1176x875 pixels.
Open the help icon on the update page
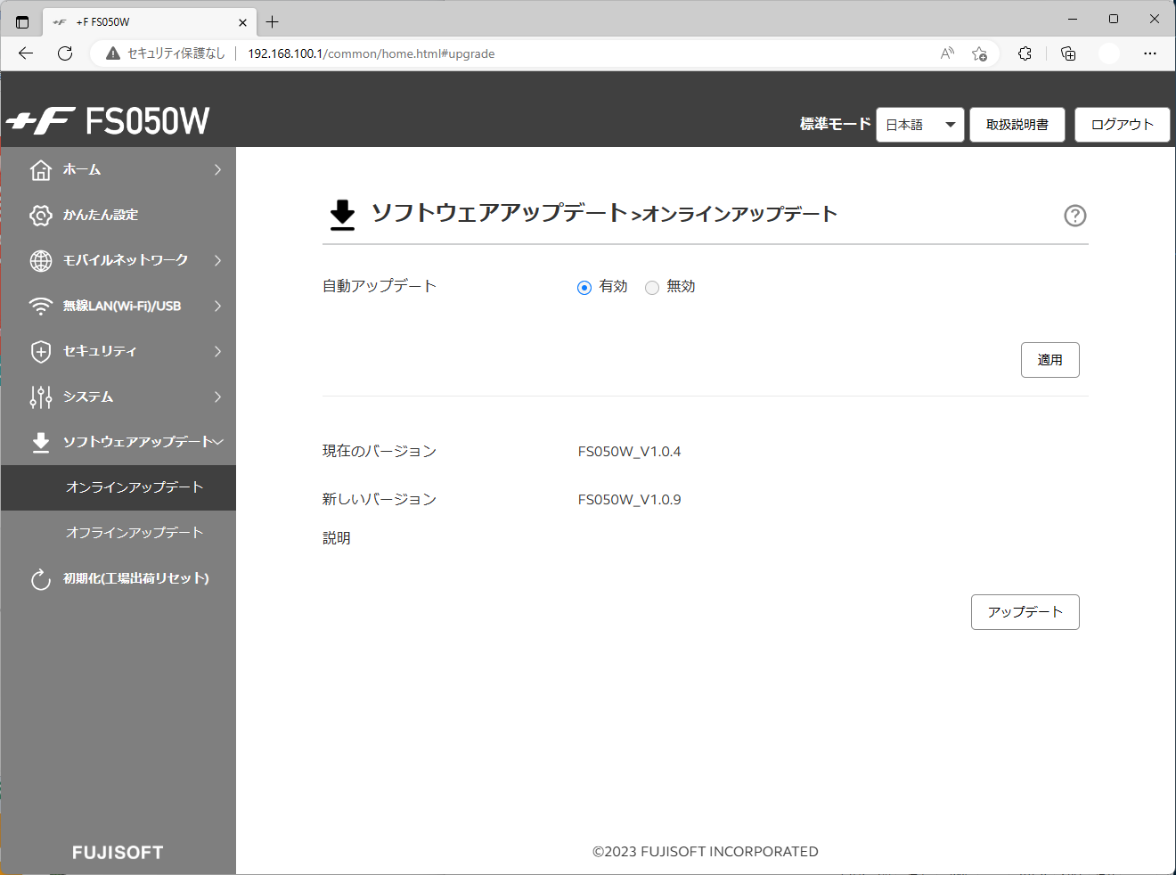tap(1075, 216)
